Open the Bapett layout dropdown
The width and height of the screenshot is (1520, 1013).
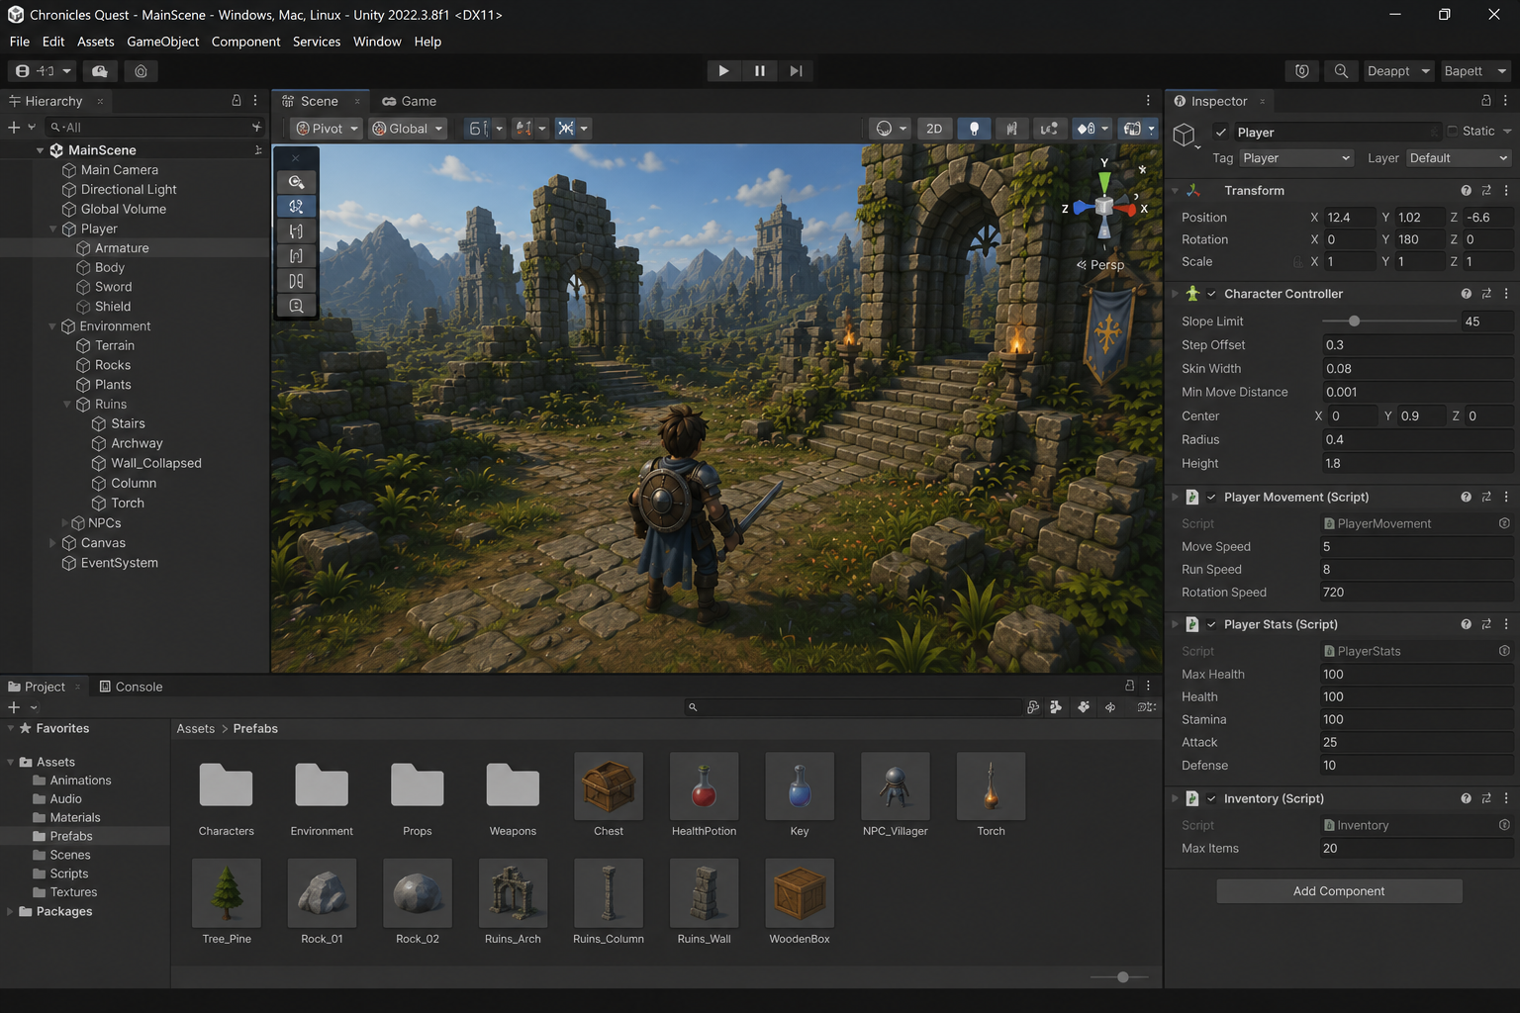[x=1474, y=71]
